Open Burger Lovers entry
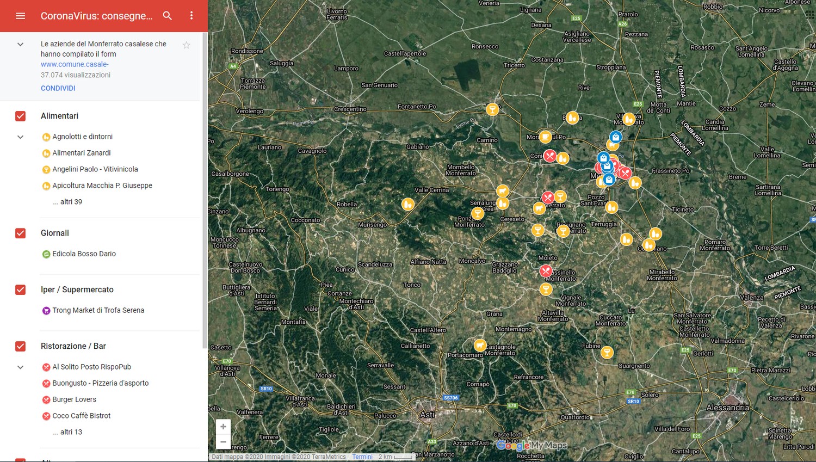Image resolution: width=816 pixels, height=462 pixels. 75,399
